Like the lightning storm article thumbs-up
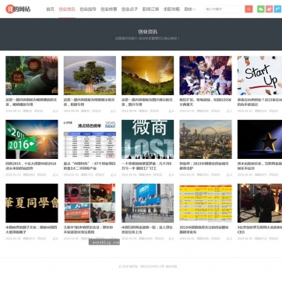 (171, 111)
